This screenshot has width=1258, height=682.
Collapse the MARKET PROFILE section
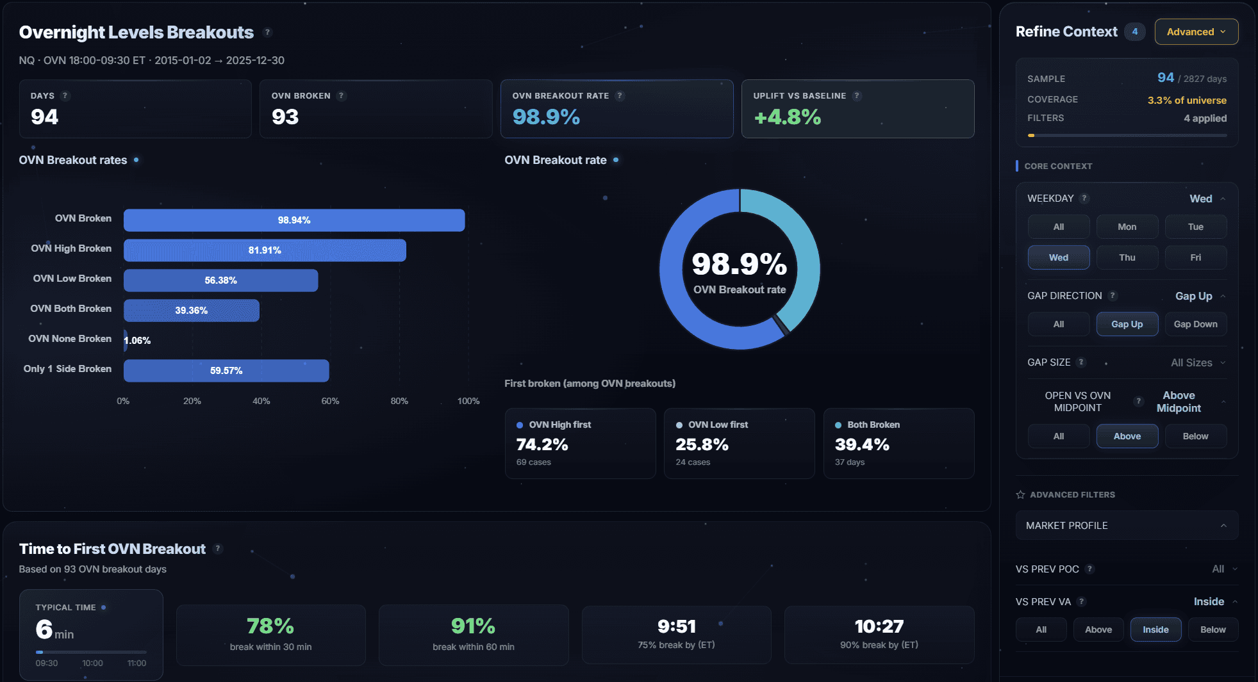pyautogui.click(x=1223, y=525)
